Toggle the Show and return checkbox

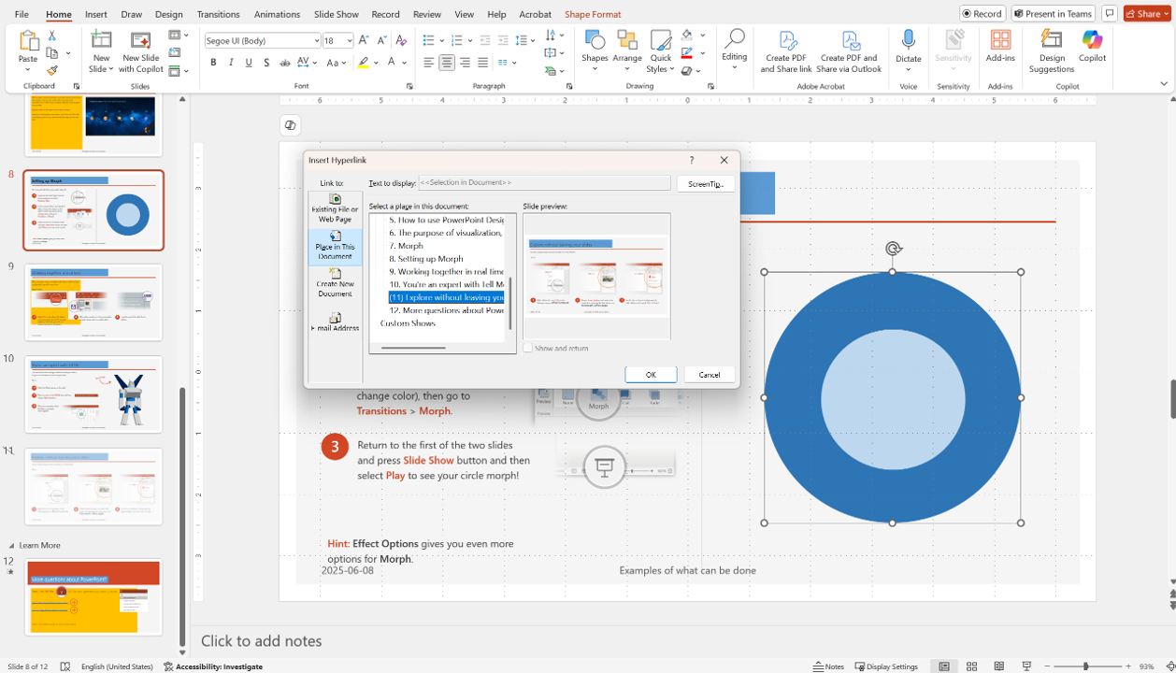tap(528, 348)
